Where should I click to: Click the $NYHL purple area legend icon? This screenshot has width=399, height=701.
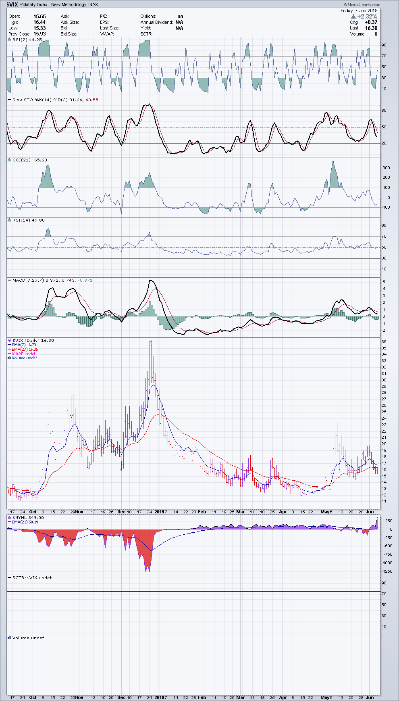tap(10, 517)
